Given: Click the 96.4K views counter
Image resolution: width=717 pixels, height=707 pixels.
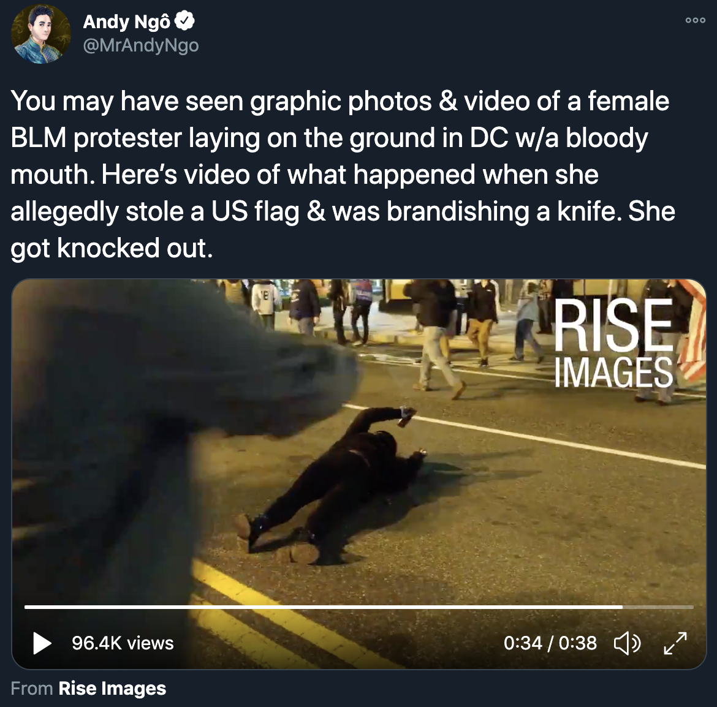Looking at the screenshot, I should [x=123, y=643].
